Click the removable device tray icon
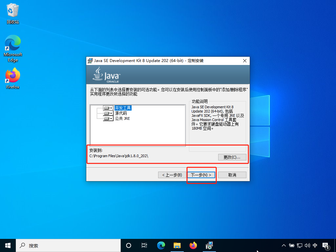Screen dimensions: 336x252 coord(291,245)
